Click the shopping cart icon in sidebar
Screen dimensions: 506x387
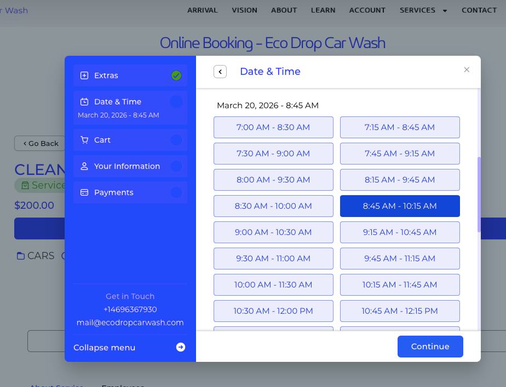tap(84, 140)
